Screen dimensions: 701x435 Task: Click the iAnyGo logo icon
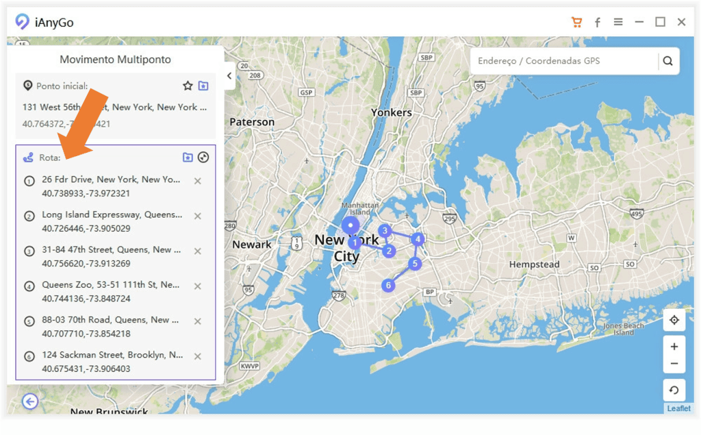coord(22,21)
